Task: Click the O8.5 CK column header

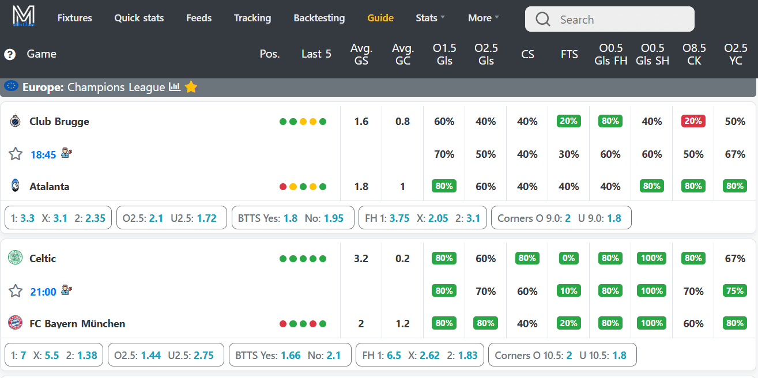Action: (694, 54)
